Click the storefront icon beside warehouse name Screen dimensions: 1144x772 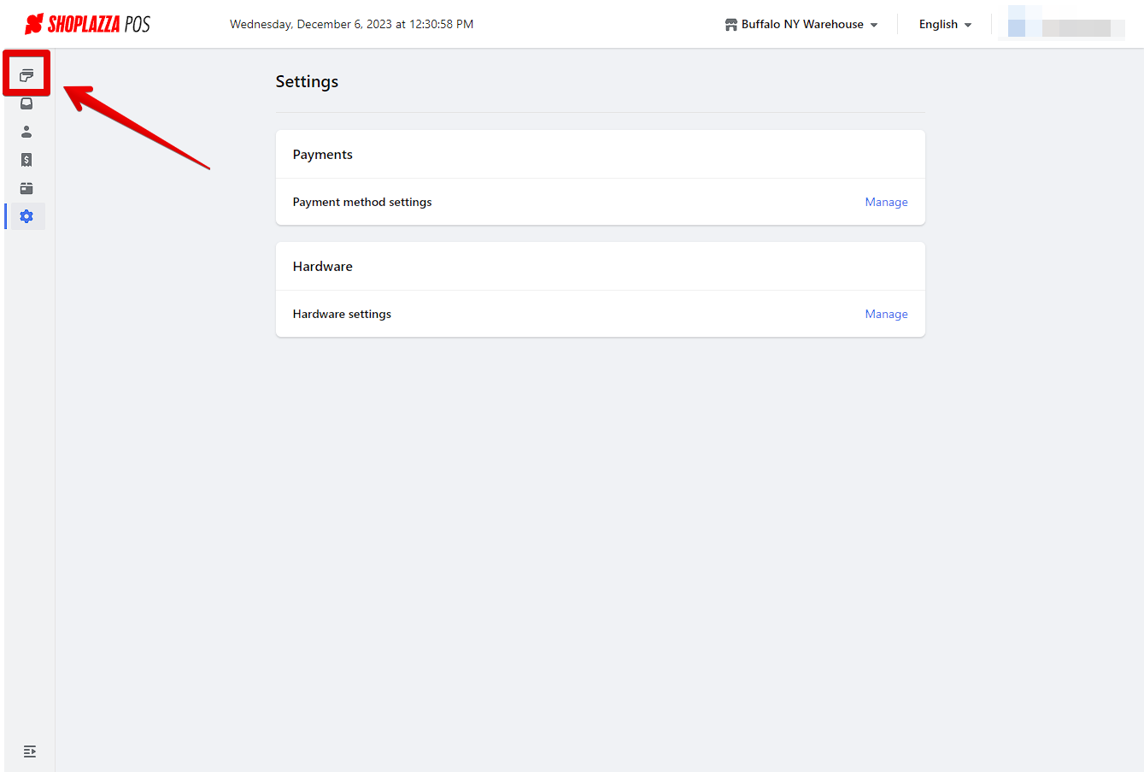click(730, 25)
